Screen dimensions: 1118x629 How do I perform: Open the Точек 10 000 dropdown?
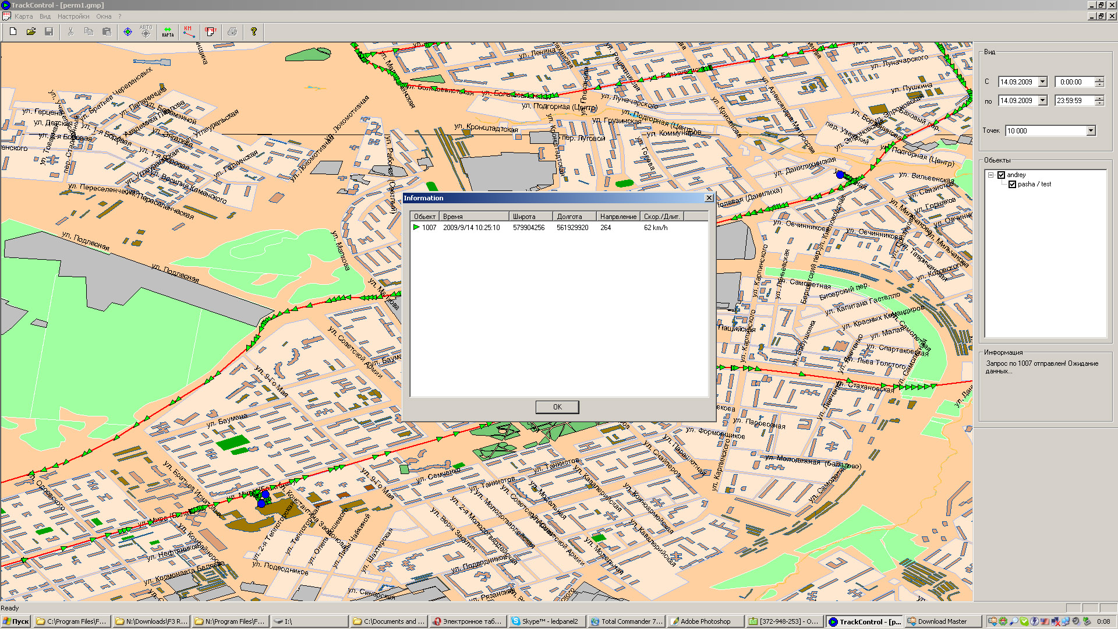click(1091, 131)
